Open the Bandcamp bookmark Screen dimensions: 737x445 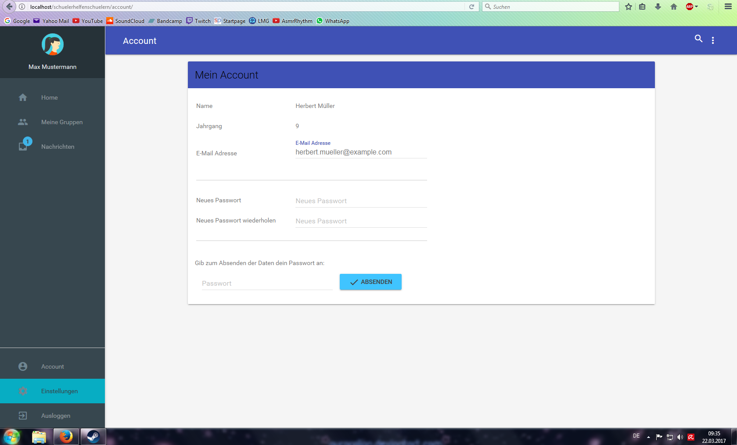click(165, 21)
